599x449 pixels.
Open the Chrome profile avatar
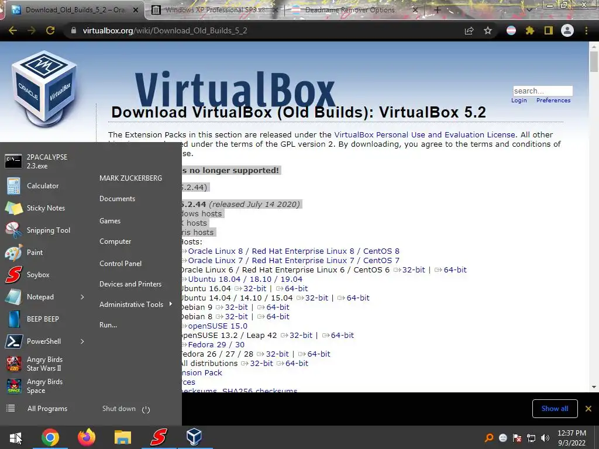coord(567,30)
